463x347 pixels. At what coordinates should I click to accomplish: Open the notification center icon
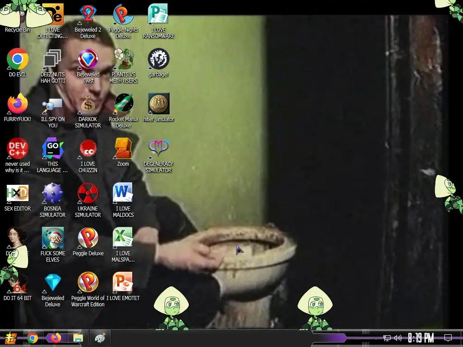pyautogui.click(x=448, y=338)
